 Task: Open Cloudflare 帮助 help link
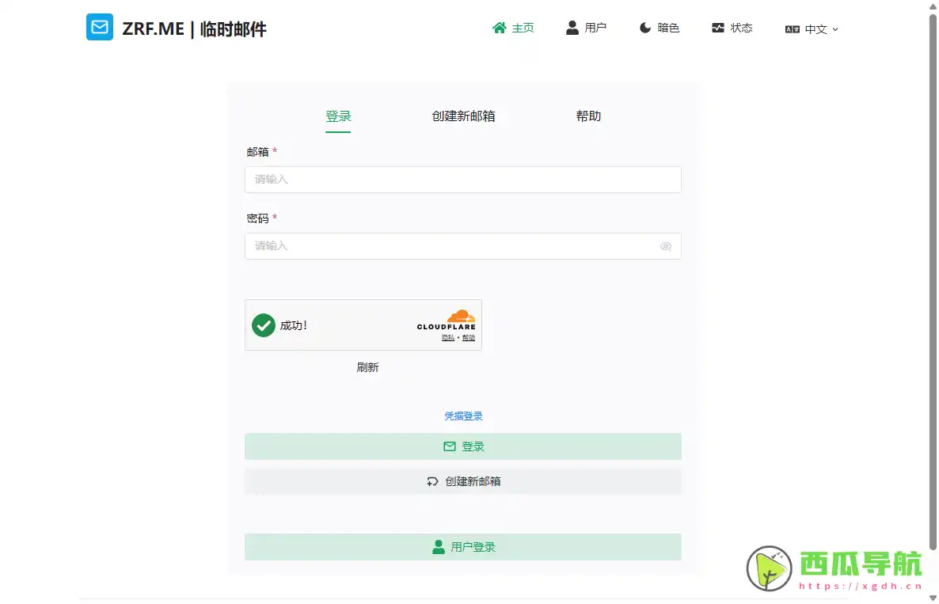pyautogui.click(x=468, y=337)
